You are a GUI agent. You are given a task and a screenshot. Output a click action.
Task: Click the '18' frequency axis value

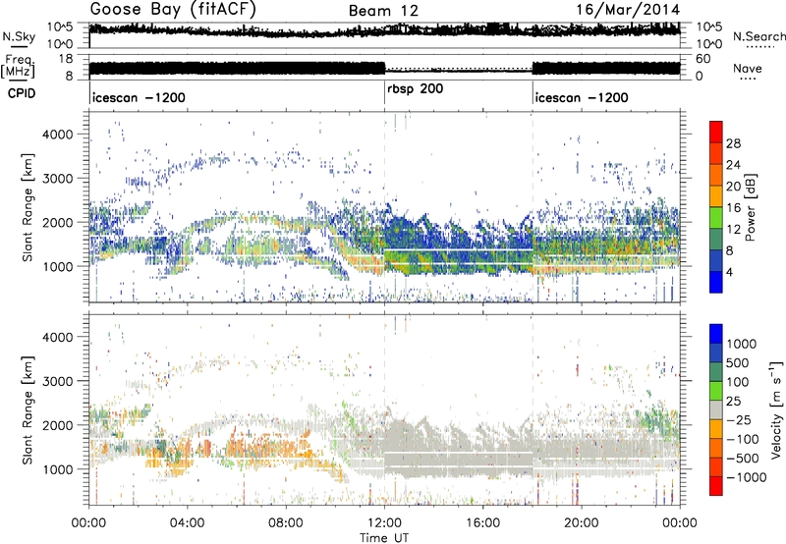click(x=66, y=59)
